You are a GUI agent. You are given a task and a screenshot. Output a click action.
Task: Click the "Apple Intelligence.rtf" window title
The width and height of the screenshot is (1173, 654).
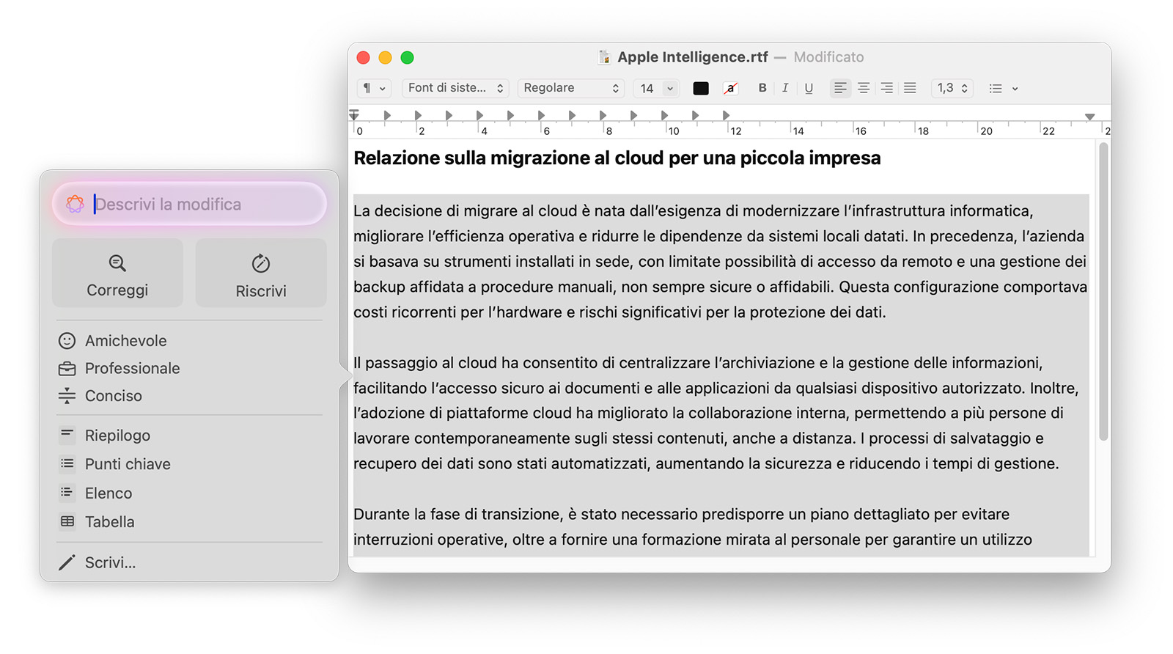pos(693,57)
